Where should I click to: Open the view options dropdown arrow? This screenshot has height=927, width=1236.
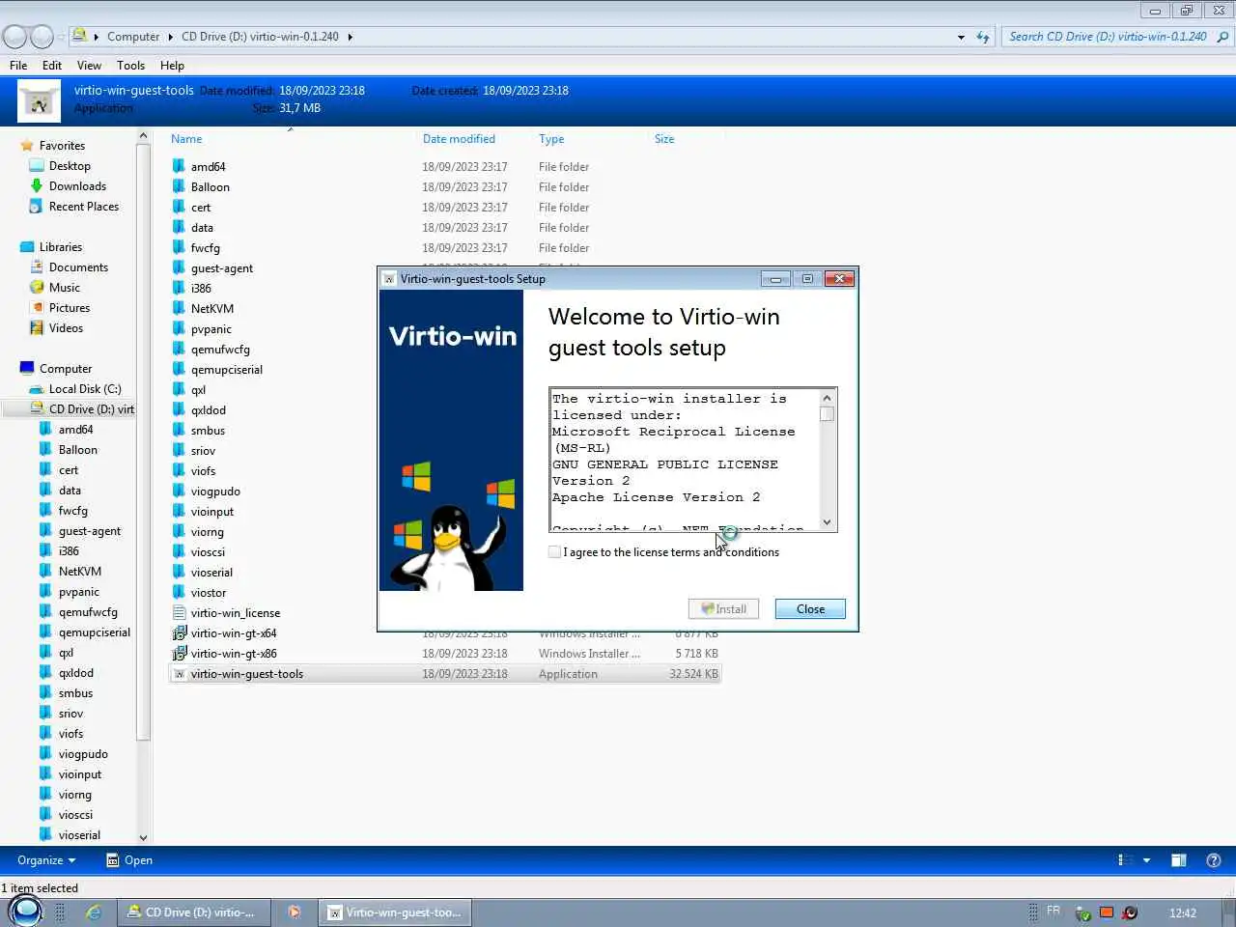[x=1146, y=860]
